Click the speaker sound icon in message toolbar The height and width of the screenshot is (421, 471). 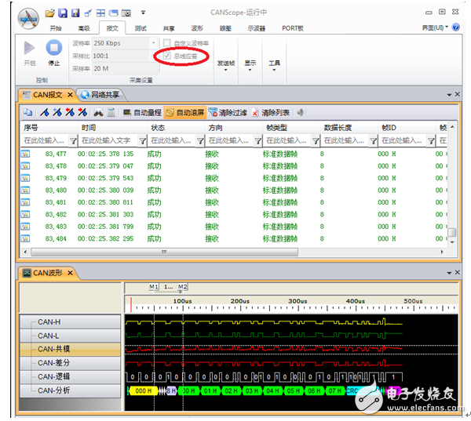(x=300, y=112)
